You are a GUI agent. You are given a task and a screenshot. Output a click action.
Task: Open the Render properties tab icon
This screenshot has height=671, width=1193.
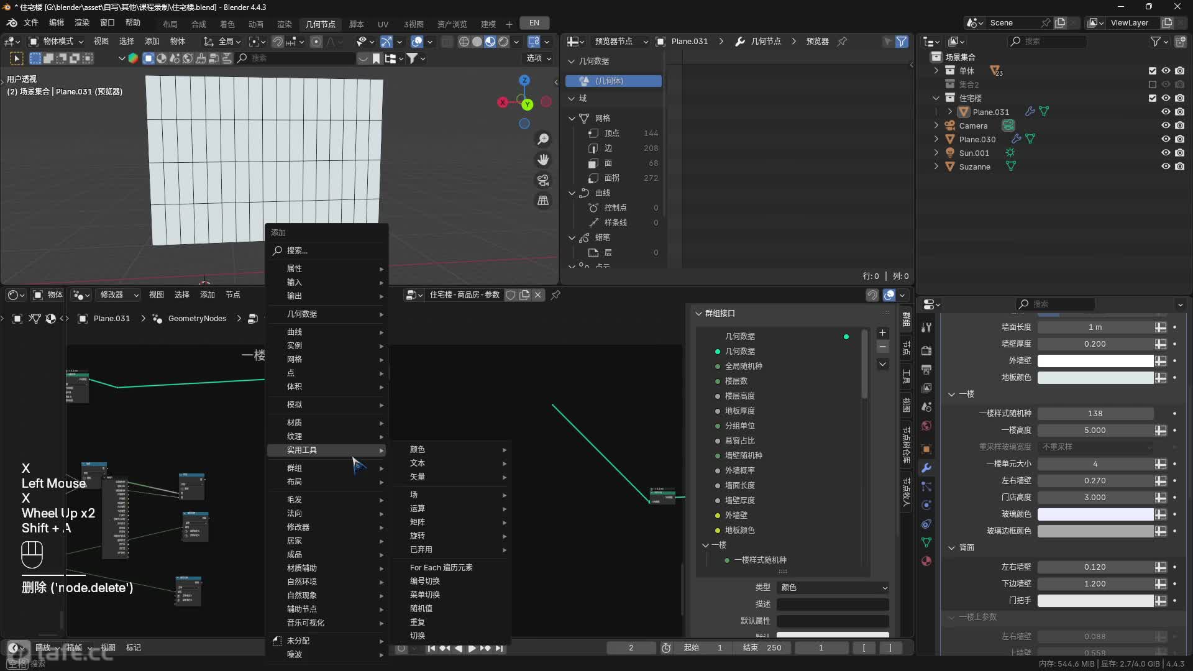926,351
